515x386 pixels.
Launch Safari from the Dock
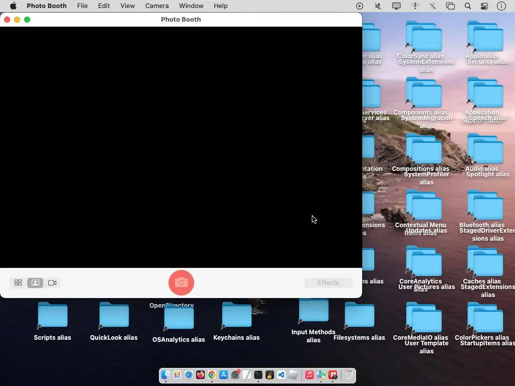[x=189, y=374]
